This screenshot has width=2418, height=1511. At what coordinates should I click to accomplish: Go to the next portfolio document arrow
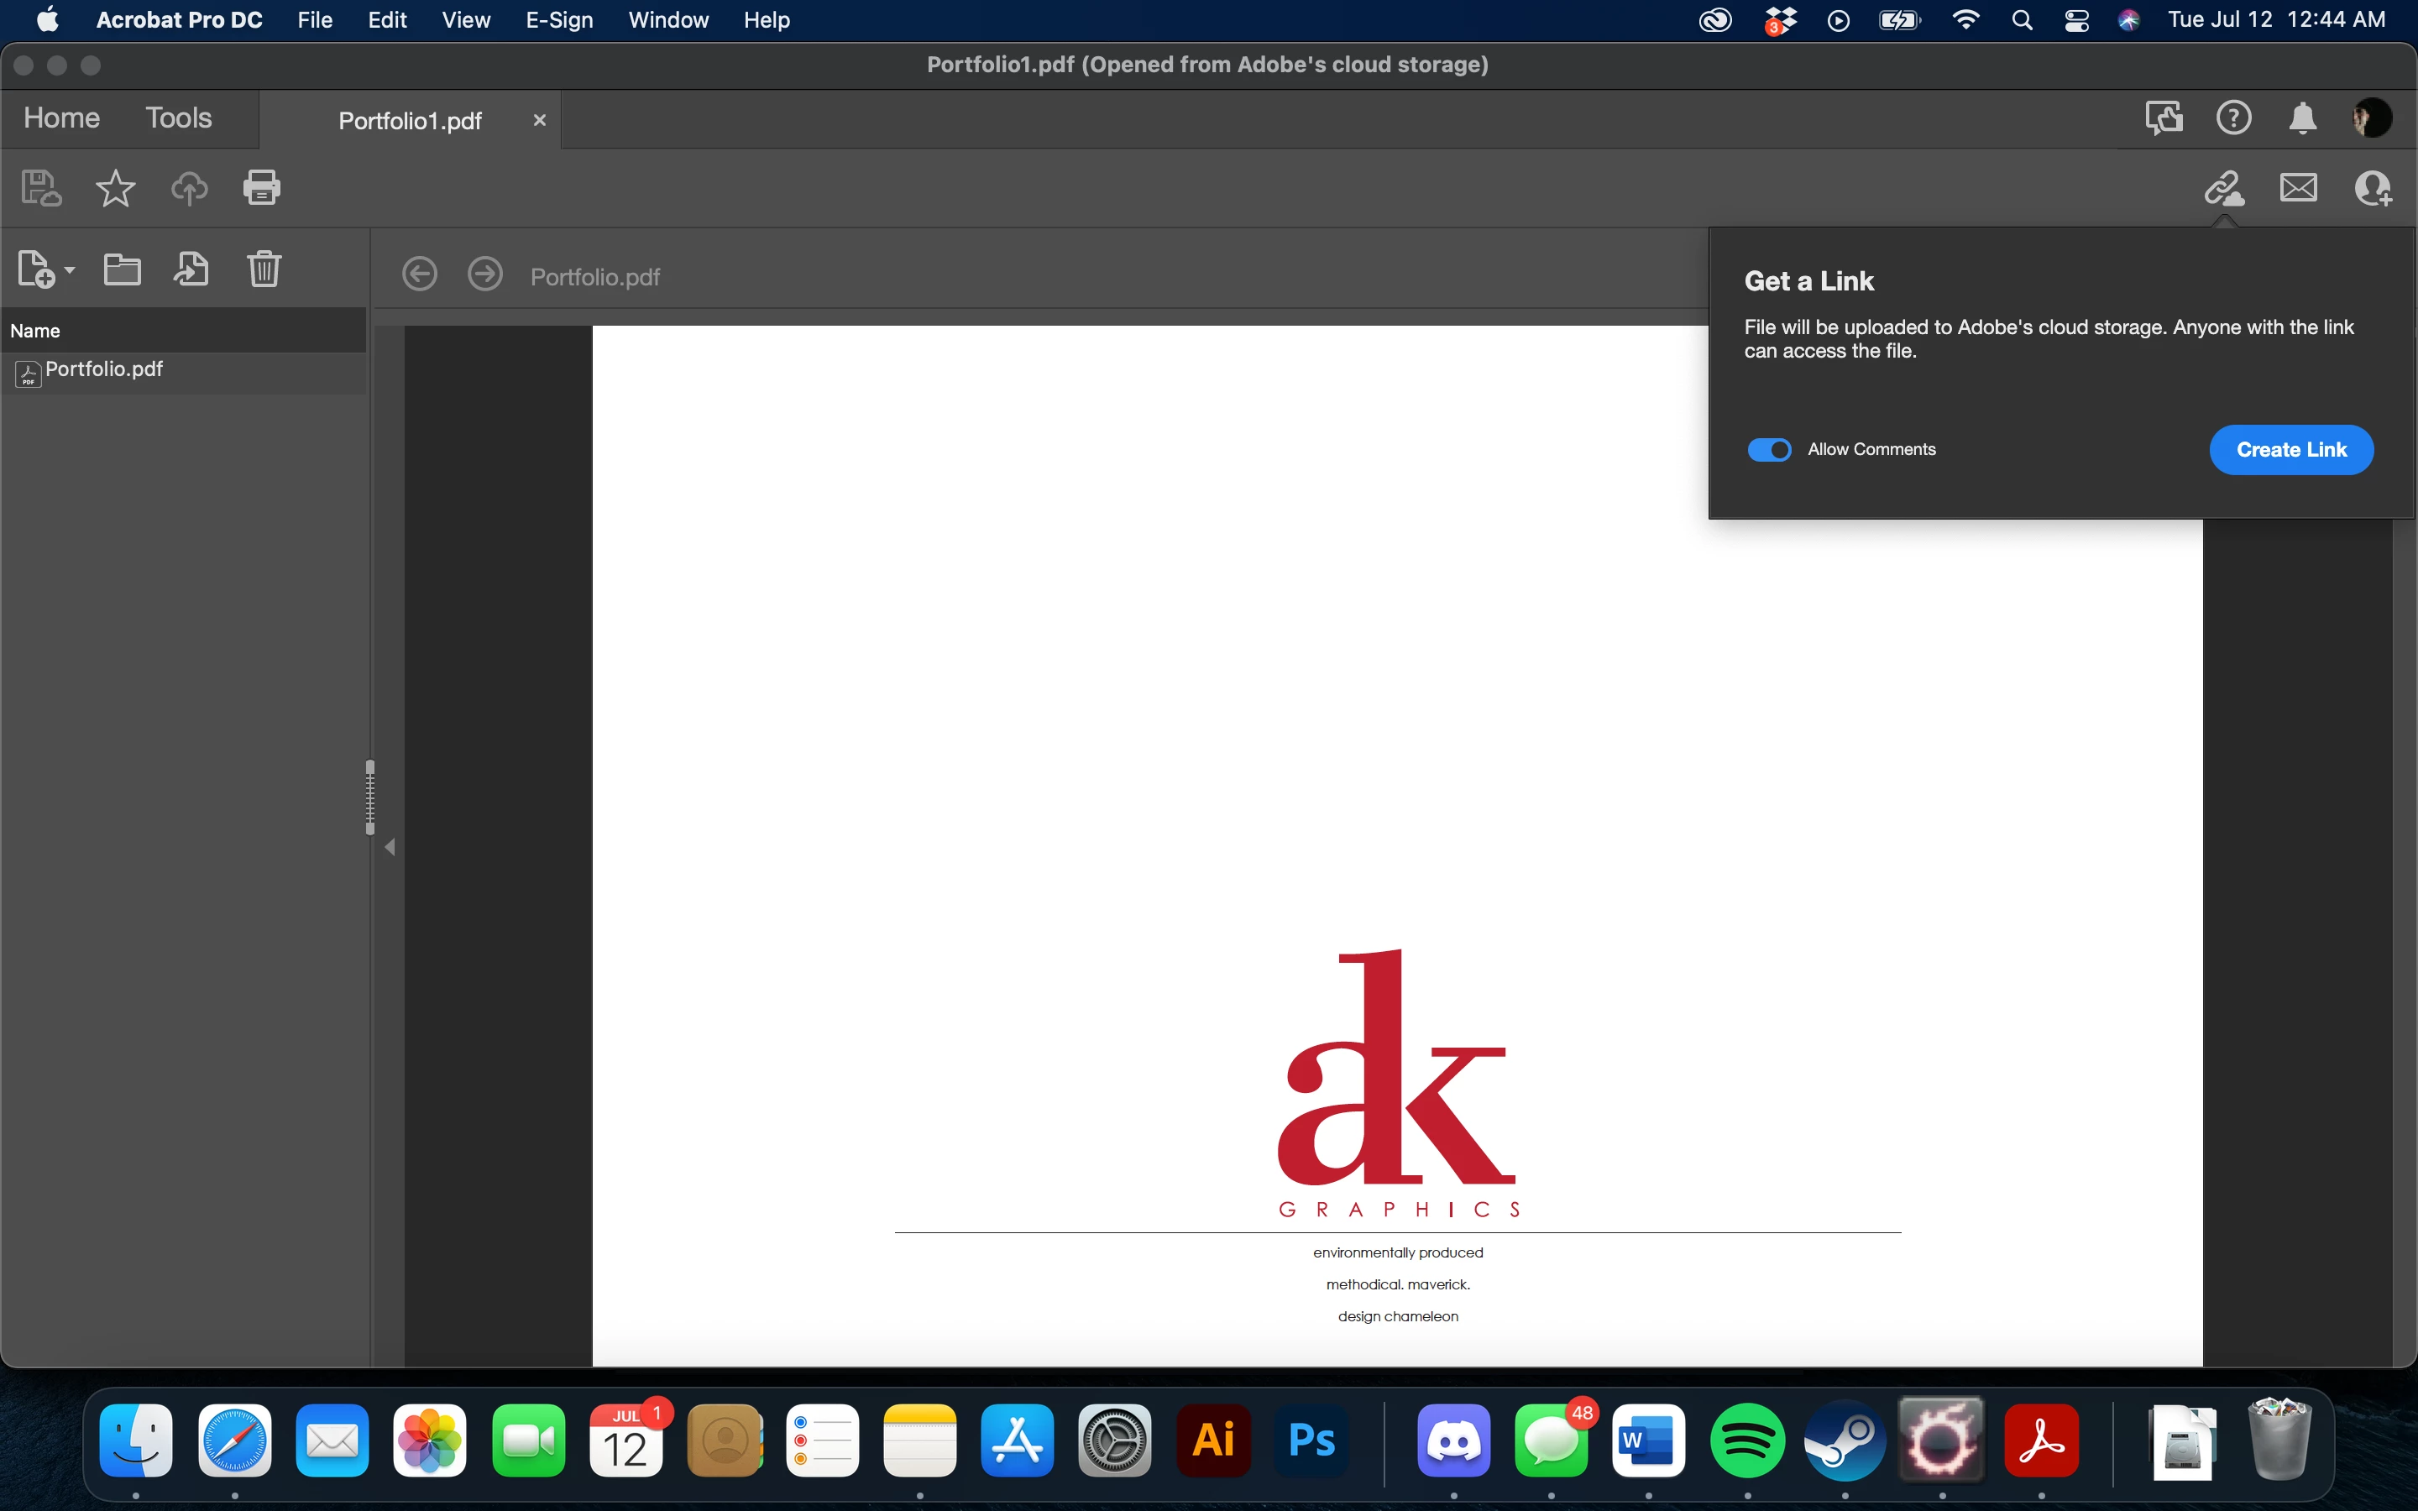485,274
